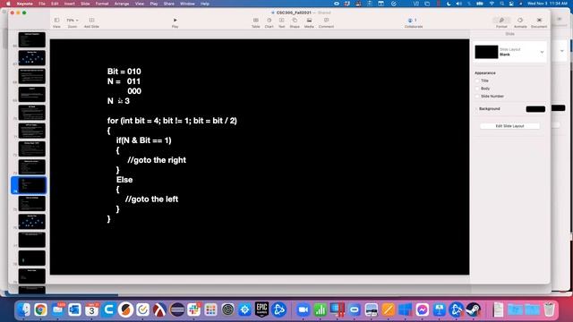
Task: Open the Animate inspector
Action: click(x=520, y=22)
